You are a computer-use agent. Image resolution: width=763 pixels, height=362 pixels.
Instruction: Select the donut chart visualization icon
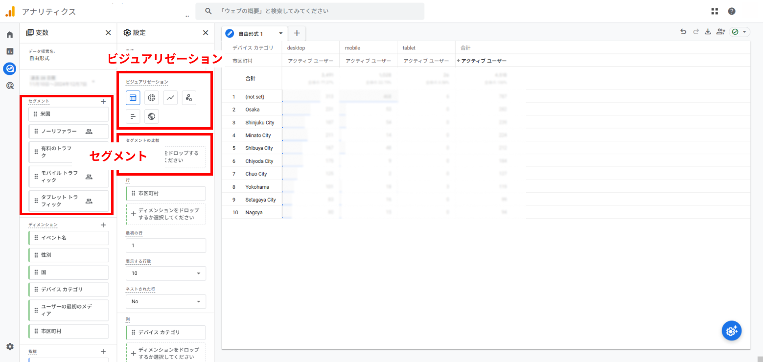[152, 98]
